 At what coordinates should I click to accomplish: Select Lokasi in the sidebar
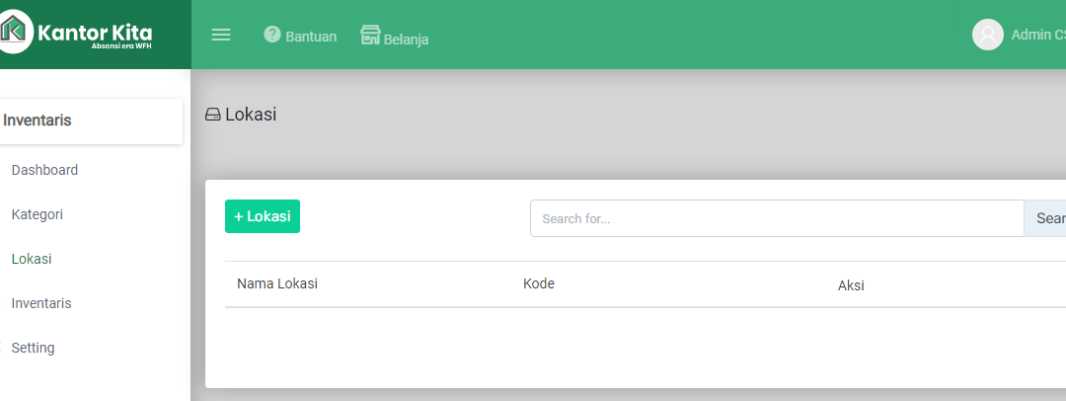32,259
